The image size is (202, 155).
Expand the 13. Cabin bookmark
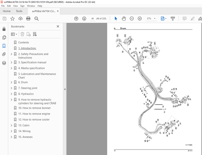[x=11, y=125]
